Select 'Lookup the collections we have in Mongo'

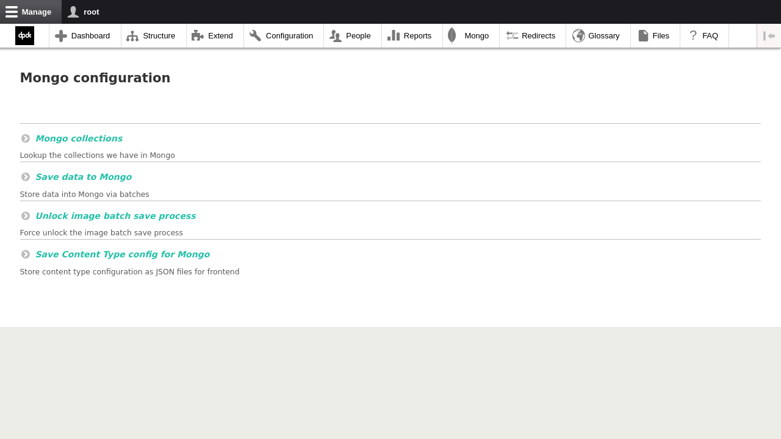98,155
